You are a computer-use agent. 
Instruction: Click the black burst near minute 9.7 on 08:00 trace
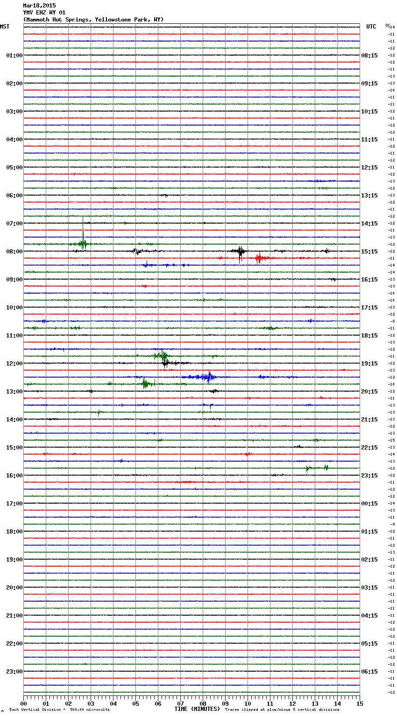pyautogui.click(x=240, y=253)
